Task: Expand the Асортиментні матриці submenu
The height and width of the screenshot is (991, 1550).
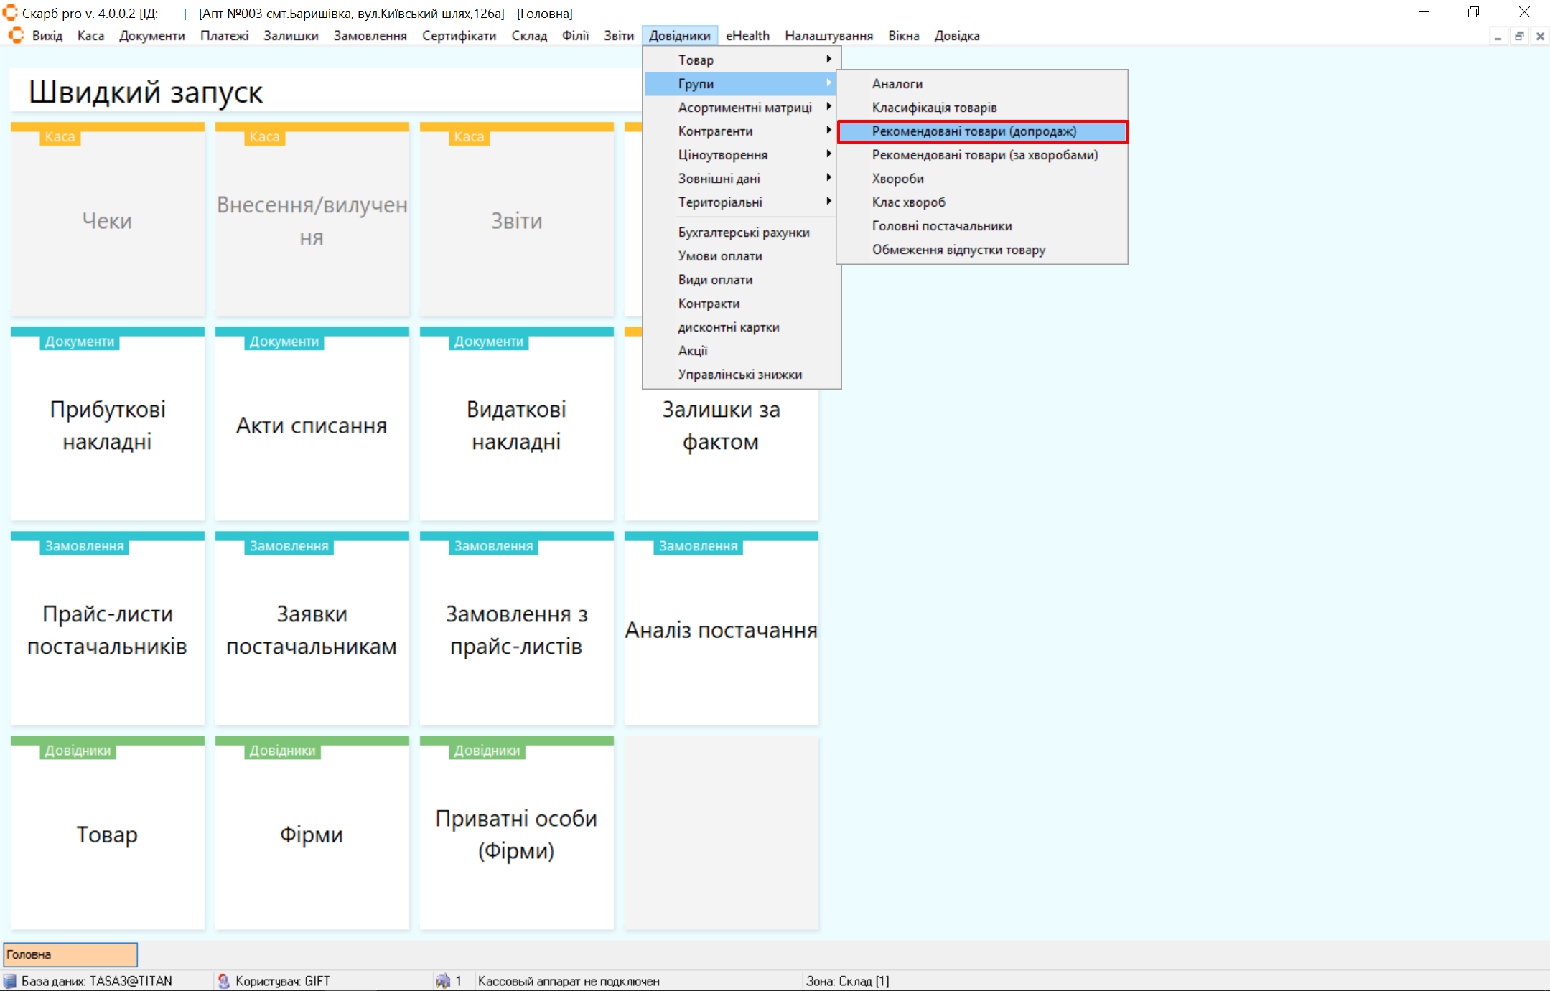Action: (x=744, y=108)
